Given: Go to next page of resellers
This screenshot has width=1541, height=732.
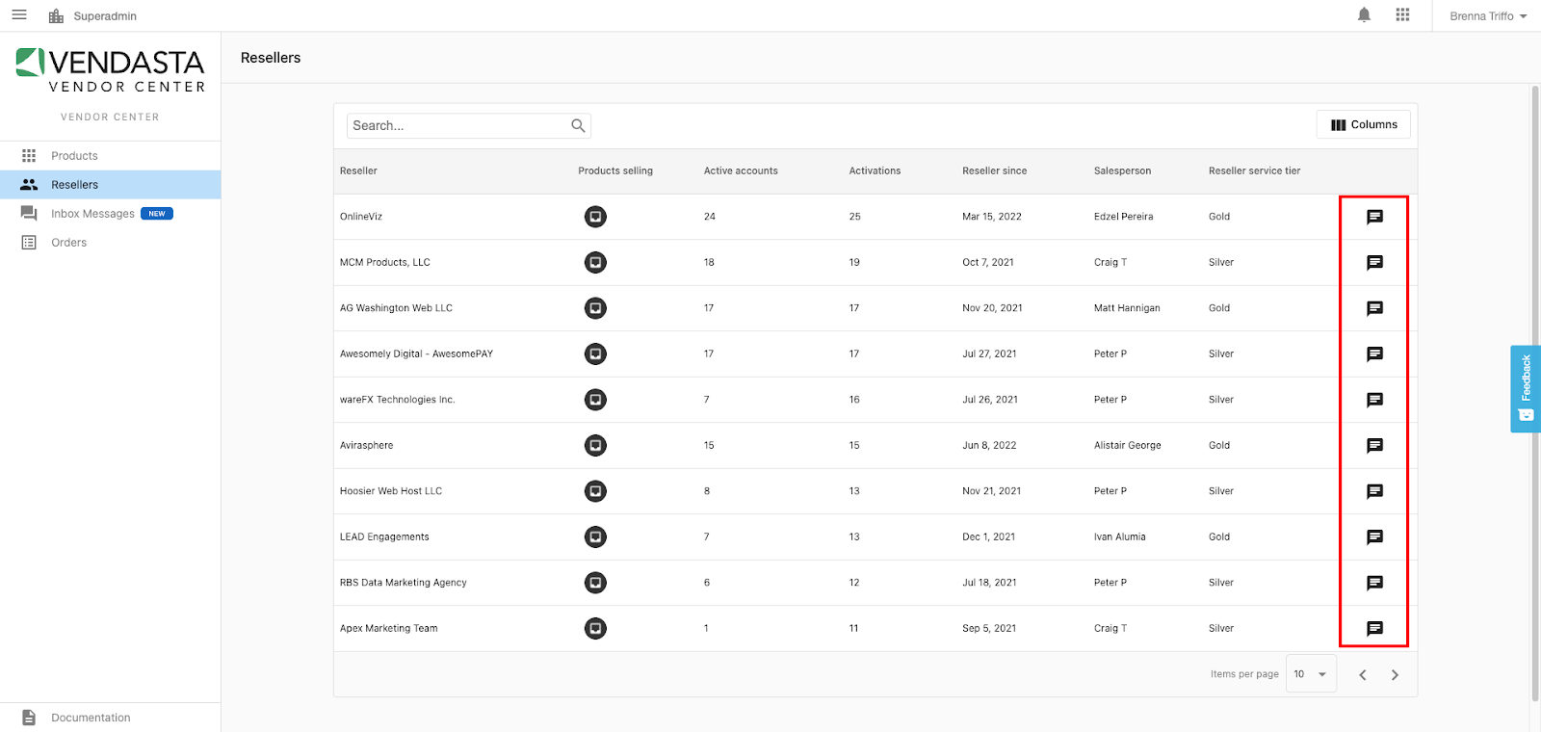Looking at the screenshot, I should point(1395,674).
